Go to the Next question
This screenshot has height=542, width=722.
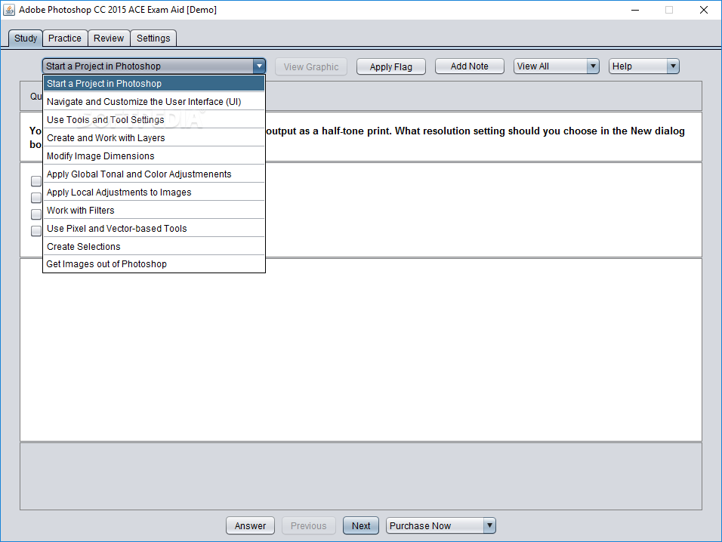click(361, 526)
